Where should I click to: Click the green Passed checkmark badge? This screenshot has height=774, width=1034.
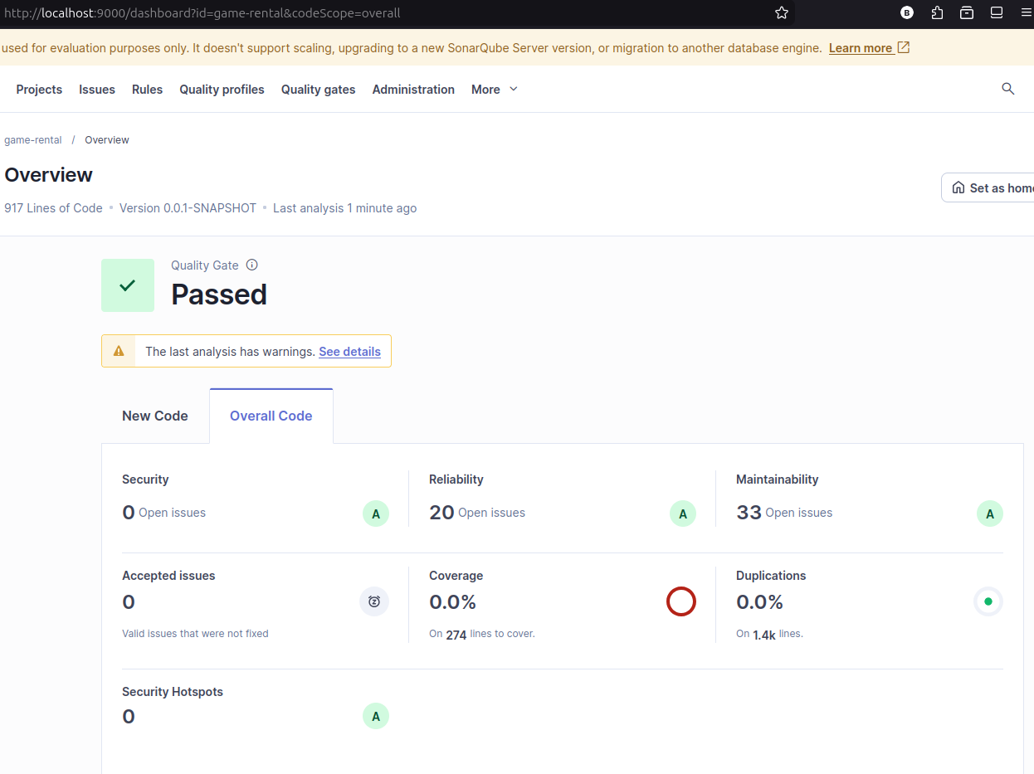click(128, 285)
